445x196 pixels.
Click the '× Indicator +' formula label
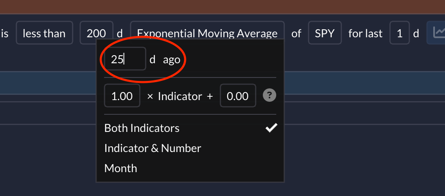click(x=180, y=96)
